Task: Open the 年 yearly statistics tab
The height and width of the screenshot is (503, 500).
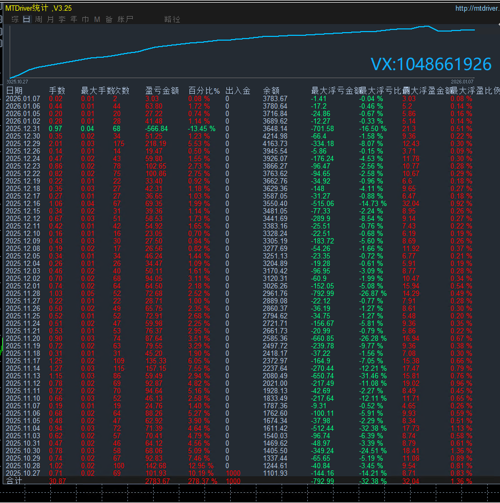Action: (x=74, y=19)
